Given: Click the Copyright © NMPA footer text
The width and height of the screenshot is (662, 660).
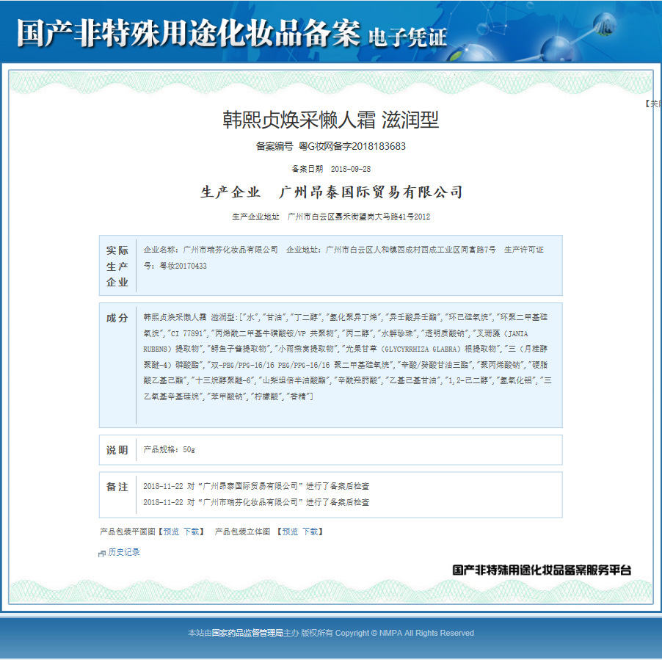Looking at the screenshot, I should pyautogui.click(x=404, y=633).
